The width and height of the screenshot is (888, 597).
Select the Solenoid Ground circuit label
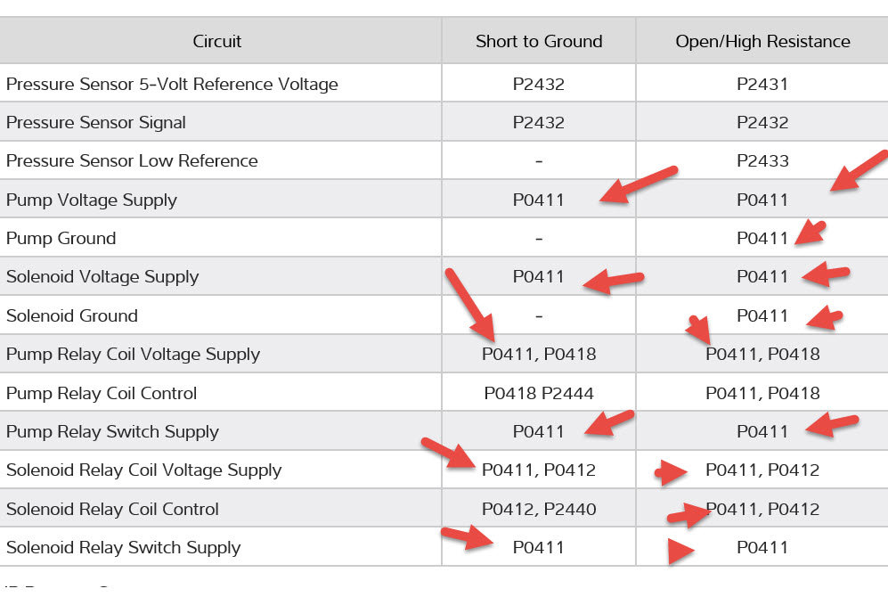(x=72, y=315)
